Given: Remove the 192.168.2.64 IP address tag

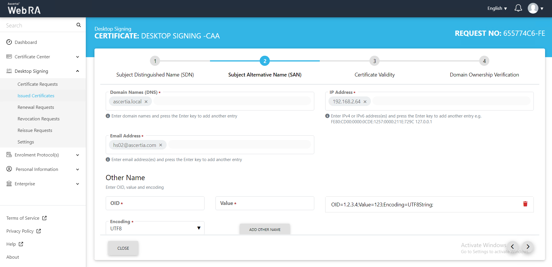Looking at the screenshot, I should (365, 102).
